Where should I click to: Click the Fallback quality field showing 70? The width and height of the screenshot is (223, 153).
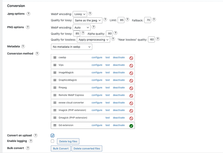click(148, 20)
